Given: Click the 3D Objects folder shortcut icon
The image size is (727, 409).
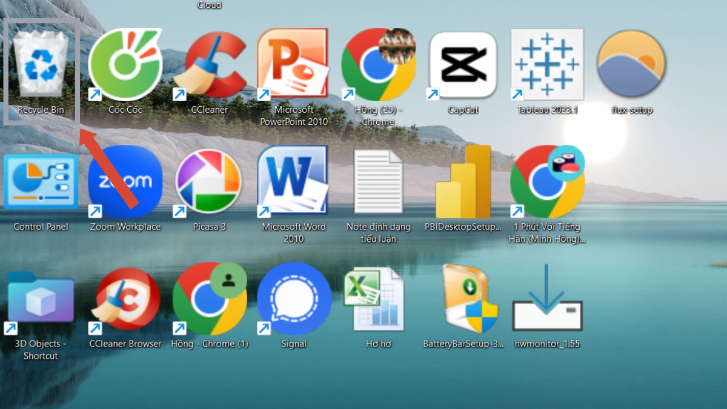Looking at the screenshot, I should click(41, 301).
